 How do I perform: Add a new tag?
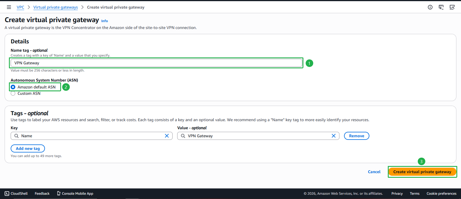click(28, 148)
